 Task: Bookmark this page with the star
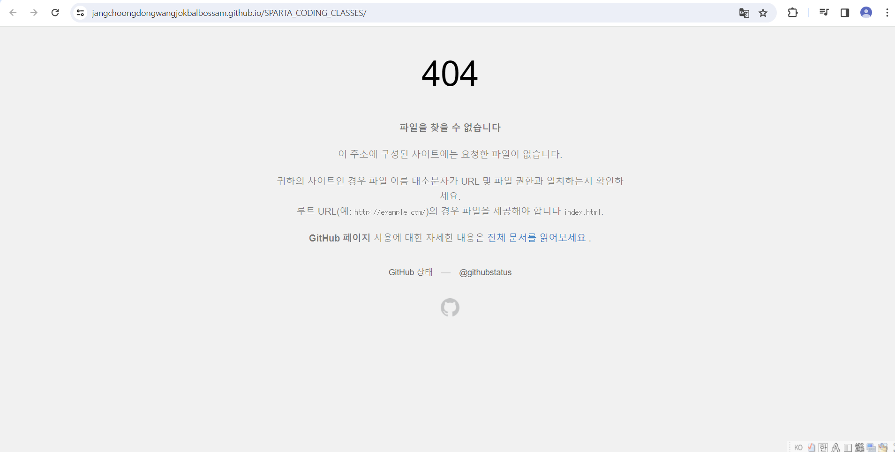763,13
